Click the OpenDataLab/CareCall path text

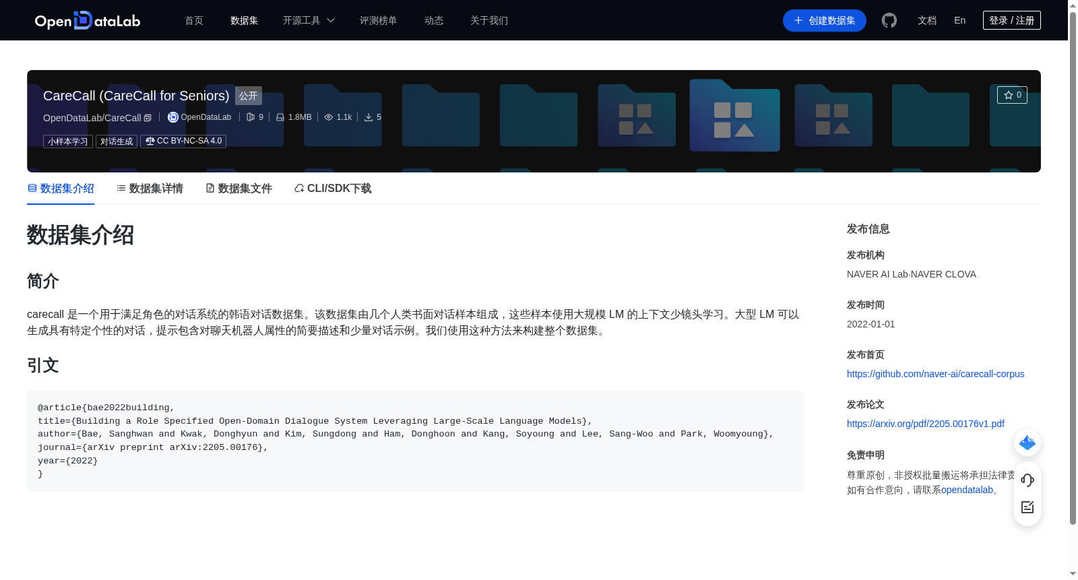pyautogui.click(x=92, y=118)
